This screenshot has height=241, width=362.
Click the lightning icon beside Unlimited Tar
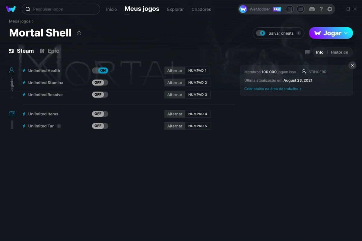[x=24, y=126]
